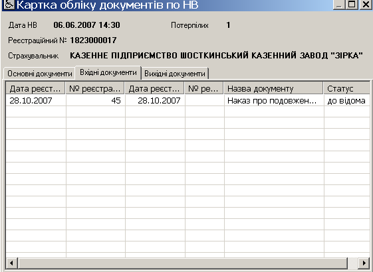Click the horizontal scrollbar thumb
373x272 pixels.
coord(183,263)
